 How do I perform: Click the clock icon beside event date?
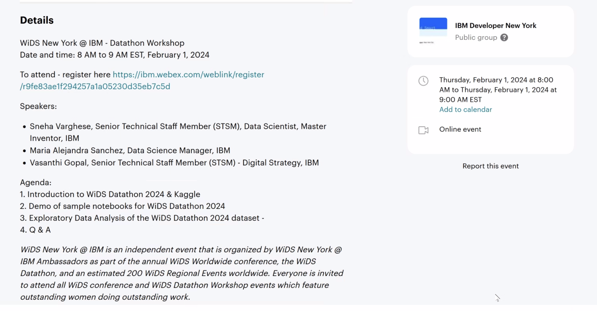(x=423, y=81)
